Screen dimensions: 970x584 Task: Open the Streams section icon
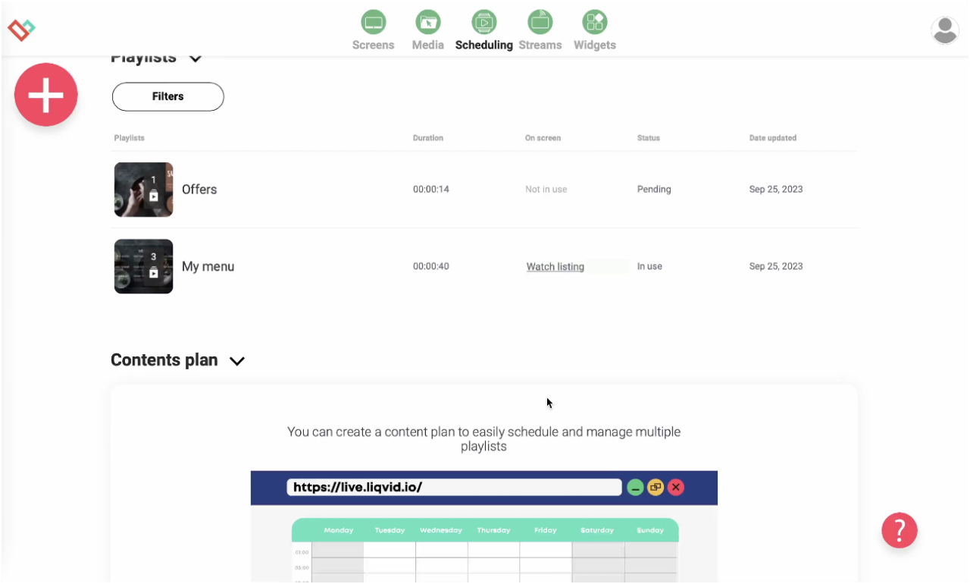coord(540,22)
